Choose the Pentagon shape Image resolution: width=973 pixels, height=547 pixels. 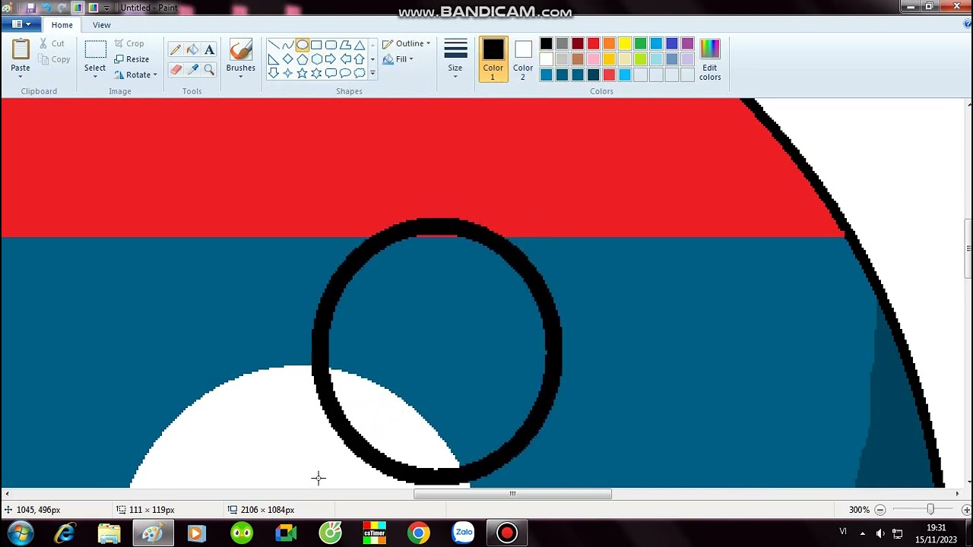coord(302,59)
